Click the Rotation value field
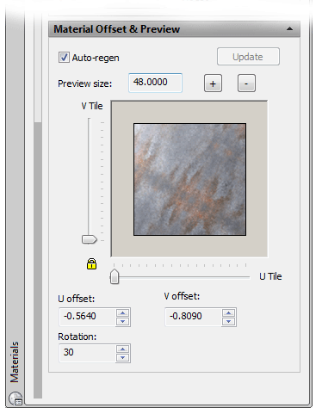The width and height of the screenshot is (322, 414). pyautogui.click(x=87, y=353)
